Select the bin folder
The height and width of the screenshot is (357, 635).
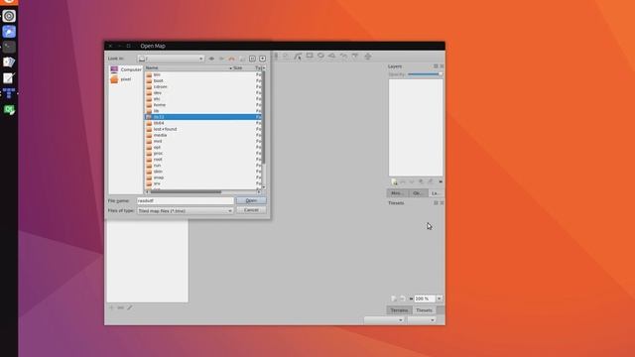[202, 74]
